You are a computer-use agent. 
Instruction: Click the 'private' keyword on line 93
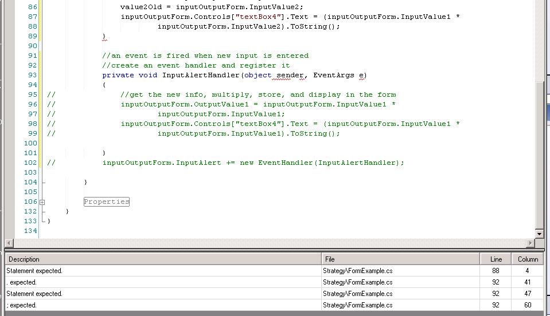(x=118, y=75)
